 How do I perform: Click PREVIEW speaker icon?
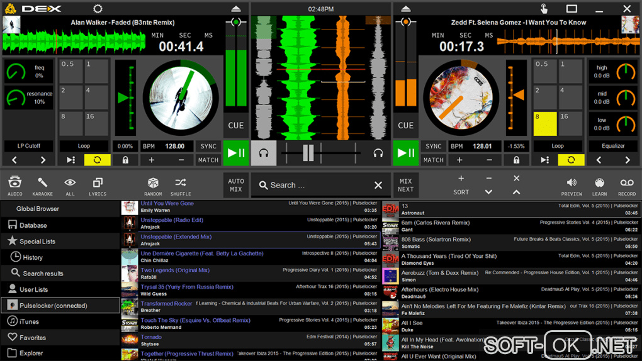tap(572, 186)
